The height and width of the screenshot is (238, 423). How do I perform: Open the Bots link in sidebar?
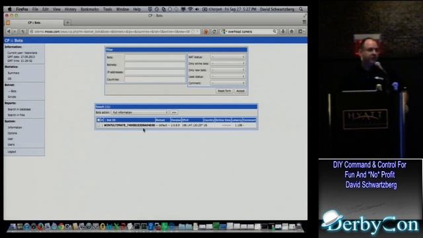click(13, 91)
